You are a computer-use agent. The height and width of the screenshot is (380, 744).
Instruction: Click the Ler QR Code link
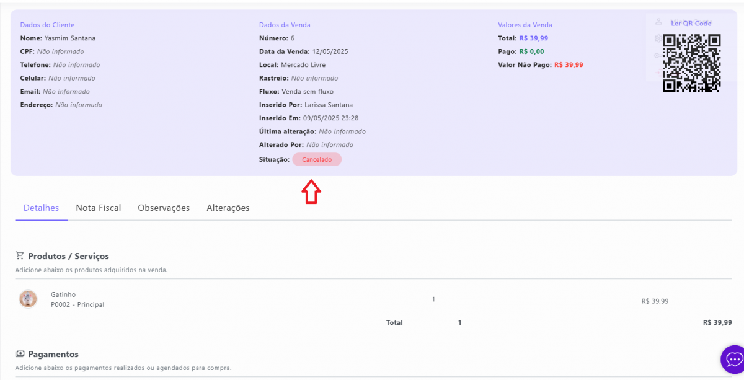click(691, 23)
